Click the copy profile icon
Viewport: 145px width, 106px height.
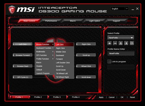click(x=132, y=43)
